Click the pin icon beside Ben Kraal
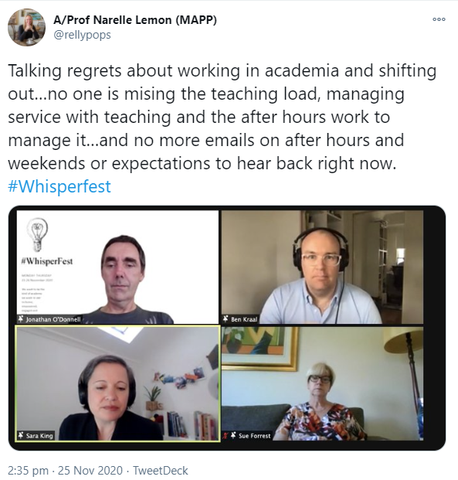The width and height of the screenshot is (458, 480). 226,319
